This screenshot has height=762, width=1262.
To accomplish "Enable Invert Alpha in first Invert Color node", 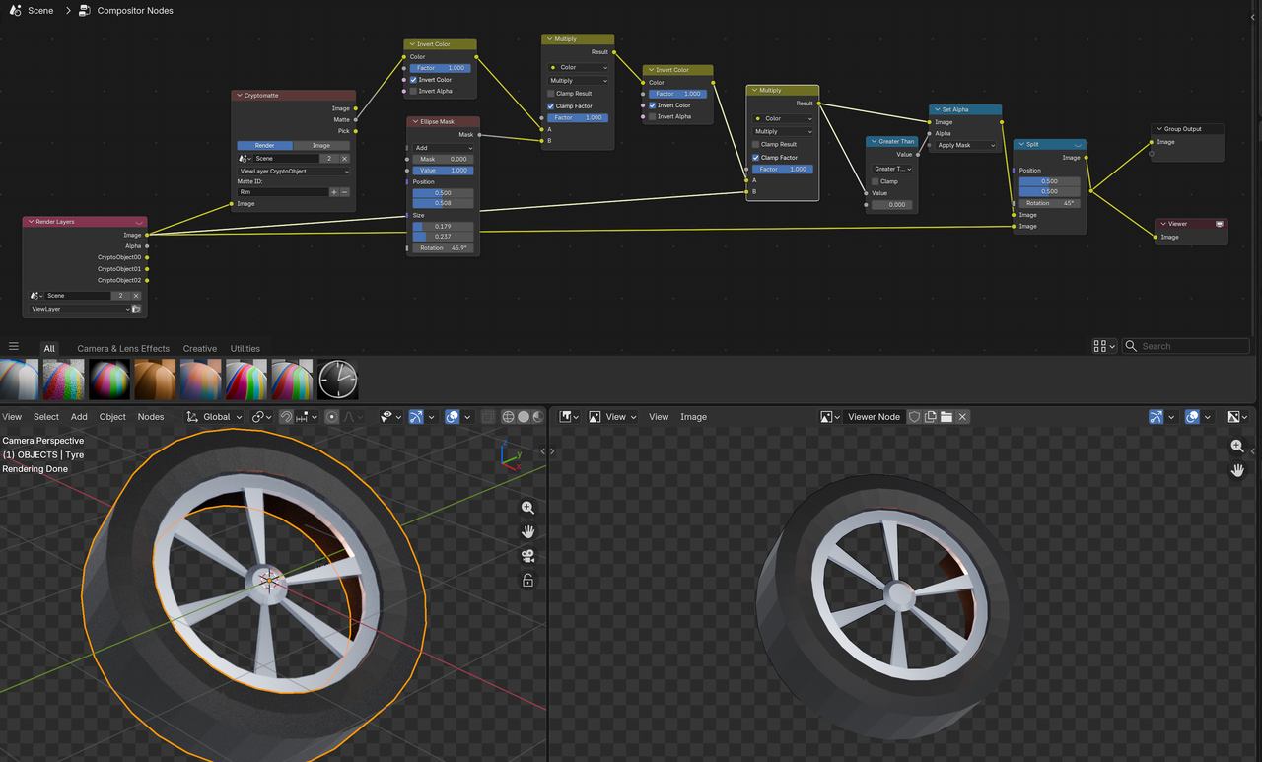I will coord(414,91).
